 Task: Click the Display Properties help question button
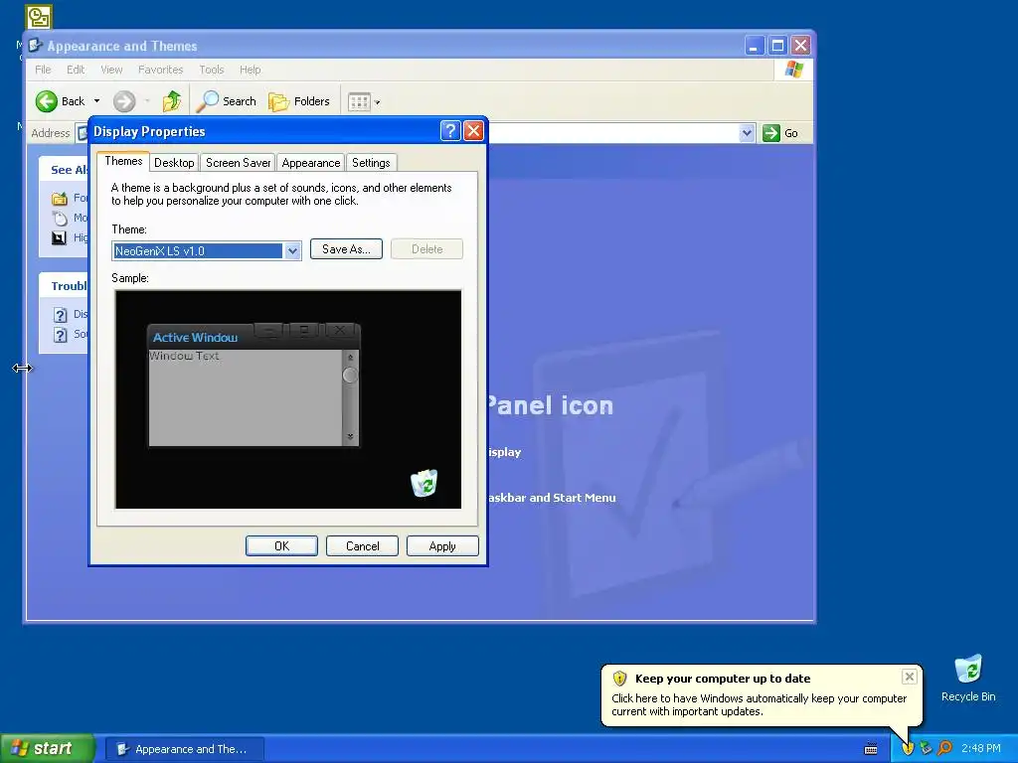tap(450, 131)
